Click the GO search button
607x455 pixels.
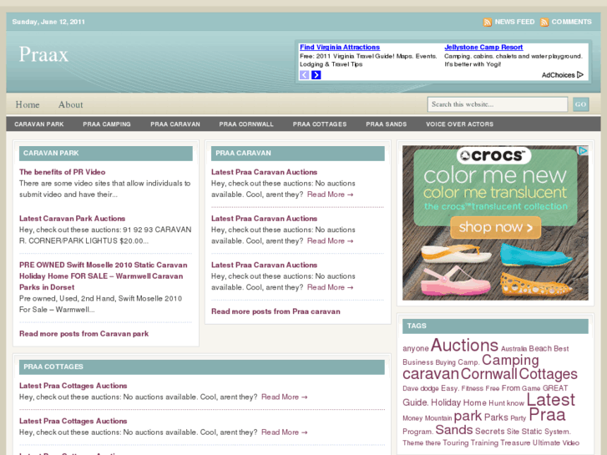click(x=580, y=104)
